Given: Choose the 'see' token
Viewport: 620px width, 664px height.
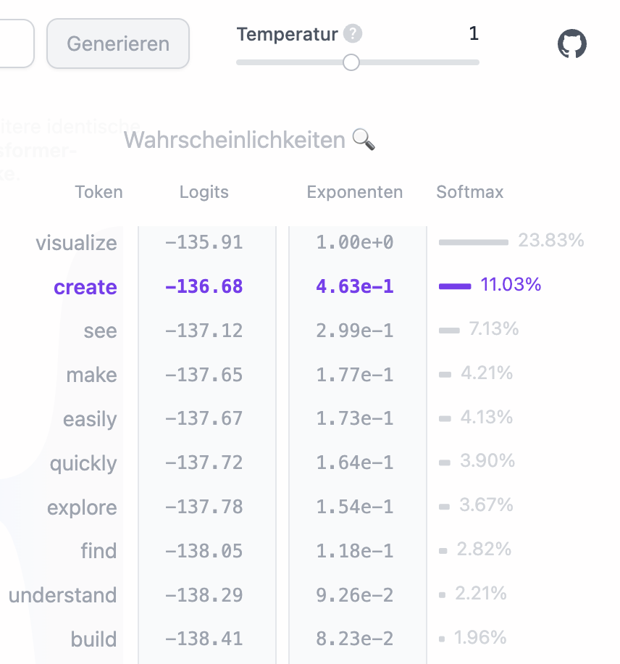Looking at the screenshot, I should [100, 331].
